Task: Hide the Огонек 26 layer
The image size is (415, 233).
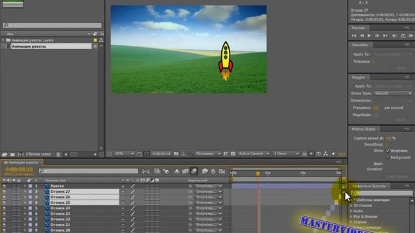Action: point(4,197)
